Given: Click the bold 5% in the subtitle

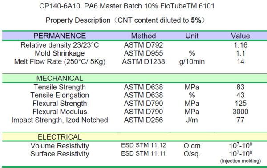Looking at the screenshot, I should click(196, 20).
